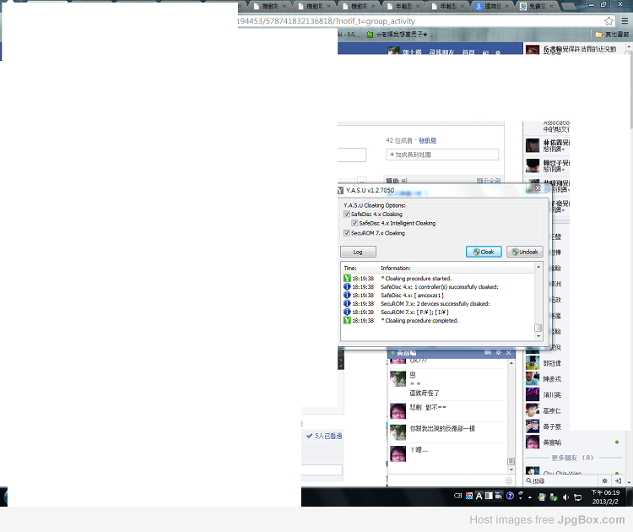Click the volume speaker tray icon
The image size is (633, 532).
(x=565, y=497)
